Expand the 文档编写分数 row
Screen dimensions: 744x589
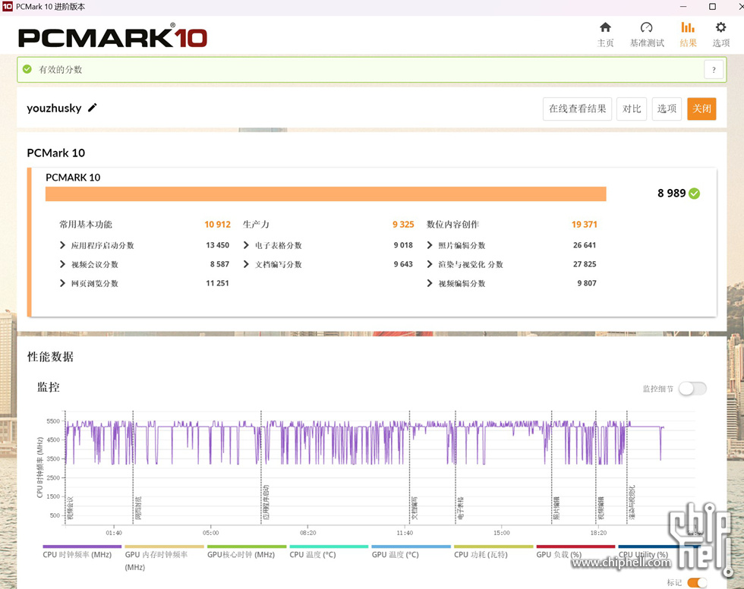pos(246,264)
